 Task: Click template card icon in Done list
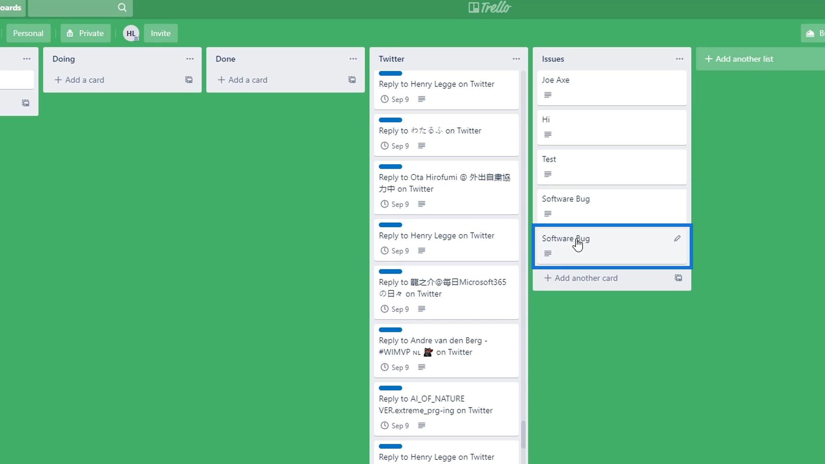coord(352,79)
